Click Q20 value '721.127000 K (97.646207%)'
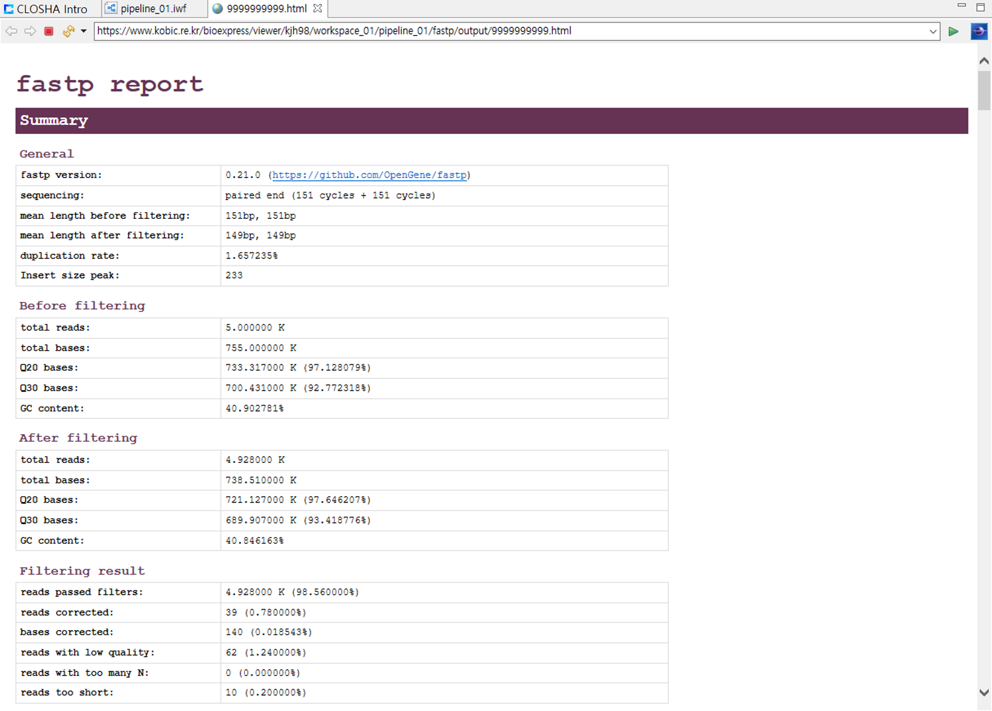This screenshot has width=992, height=711. pyautogui.click(x=298, y=500)
